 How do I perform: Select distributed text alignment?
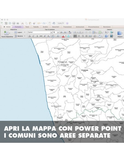tap(90, 36)
